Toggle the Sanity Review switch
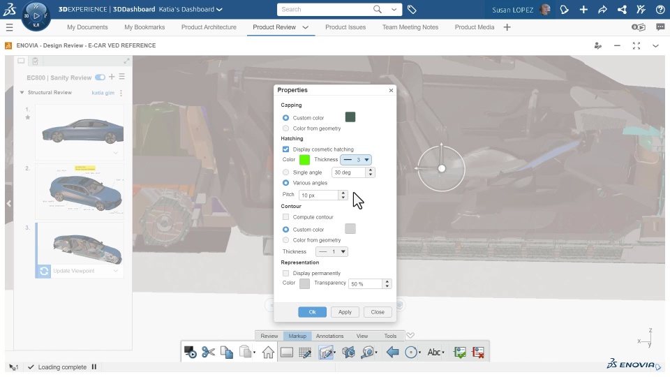 (100, 77)
